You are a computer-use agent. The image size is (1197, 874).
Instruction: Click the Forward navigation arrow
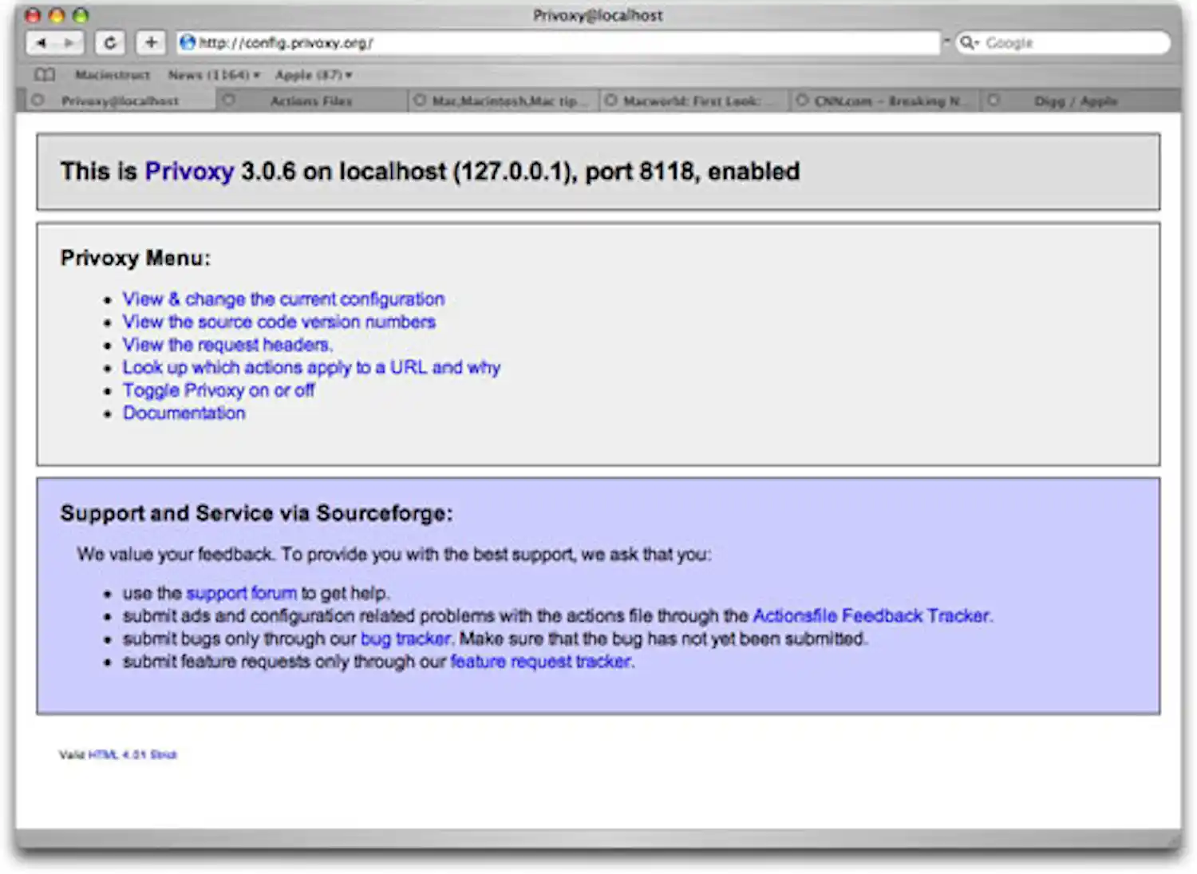coord(69,43)
